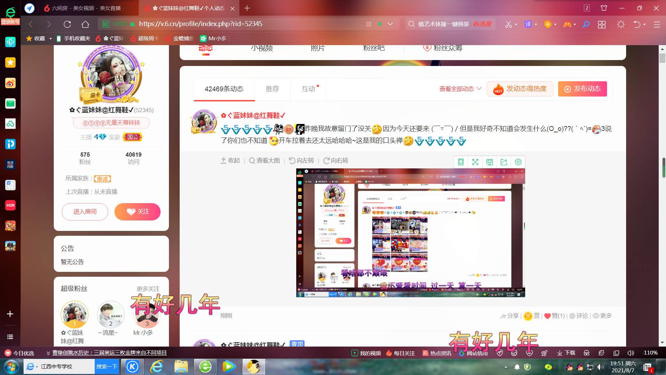The width and height of the screenshot is (666, 375).
Task: Open the 粉丝众筹 profile tab
Action: [443, 48]
